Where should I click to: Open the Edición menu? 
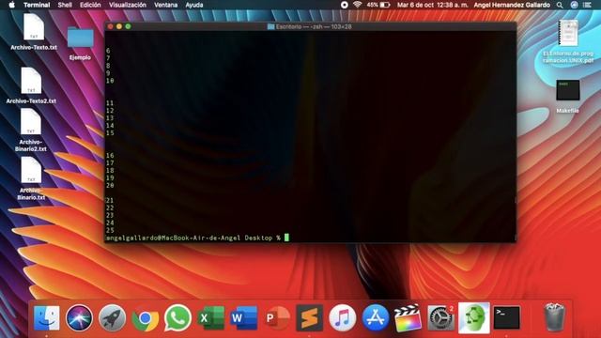(x=90, y=5)
